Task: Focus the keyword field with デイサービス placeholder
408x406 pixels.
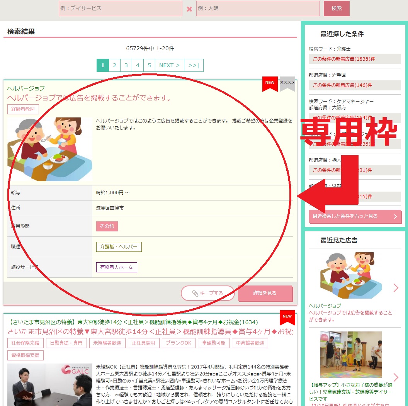Action: tap(120, 8)
